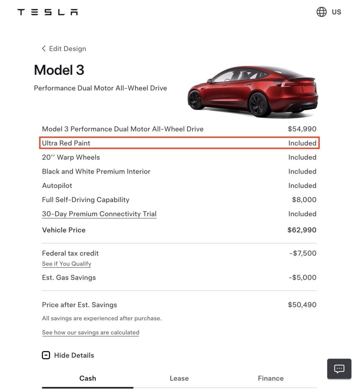The width and height of the screenshot is (358, 389).
Task: Click the Model 3 heading
Action: pyautogui.click(x=59, y=70)
